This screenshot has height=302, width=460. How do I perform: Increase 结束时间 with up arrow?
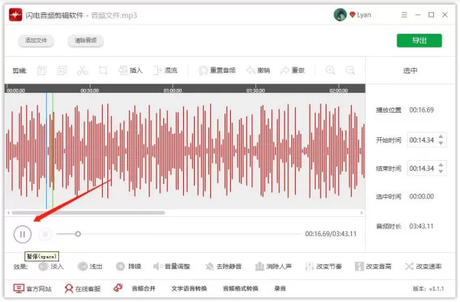click(x=441, y=165)
